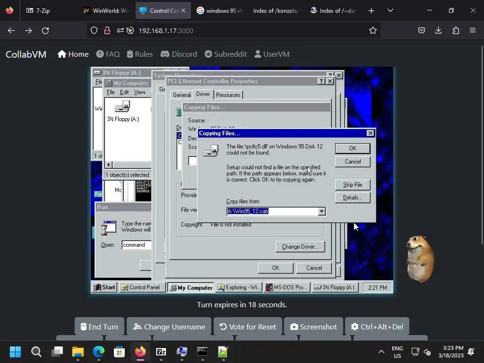The image size is (484, 363).
Task: Go to the CollabVM Home link
Action: point(73,54)
